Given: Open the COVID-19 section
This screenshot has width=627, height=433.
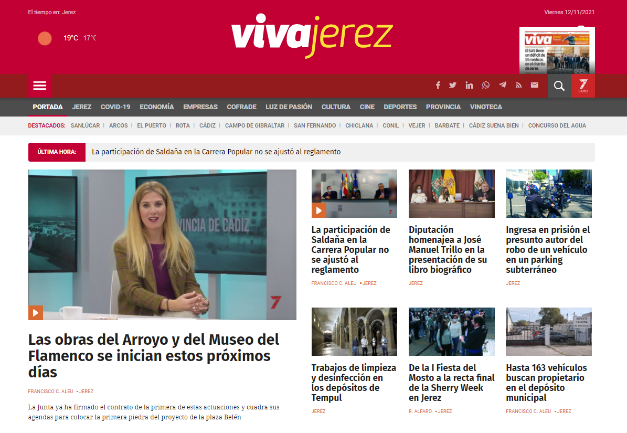Looking at the screenshot, I should (x=115, y=107).
